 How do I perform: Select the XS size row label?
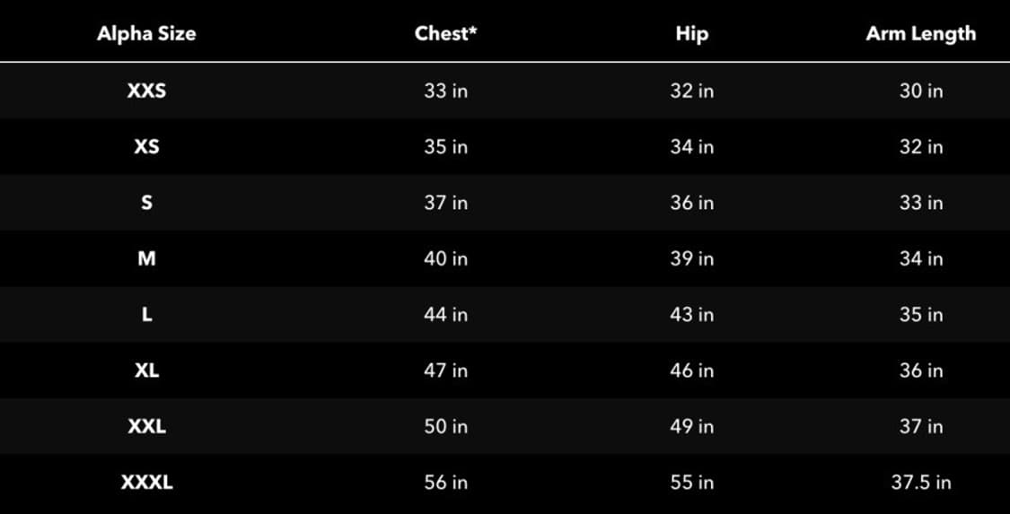point(146,146)
